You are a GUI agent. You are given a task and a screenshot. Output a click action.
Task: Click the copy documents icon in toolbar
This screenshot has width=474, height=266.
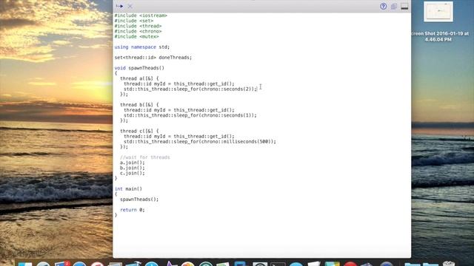[x=393, y=7]
